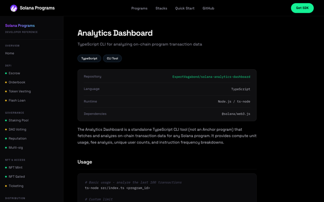This screenshot has width=324, height=202.
Task: Click the Usage section heading
Action: point(85,162)
